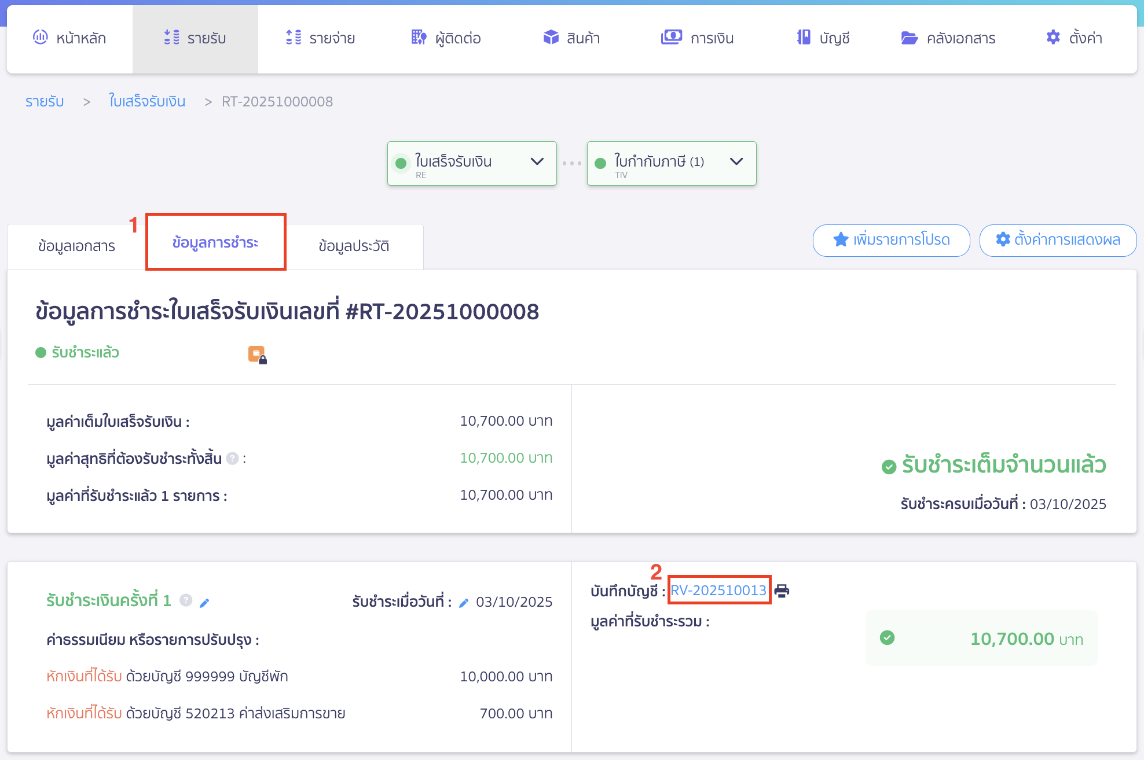The width and height of the screenshot is (1144, 760).
Task: Open the ตั้งค่า gear menu
Action: [1074, 38]
